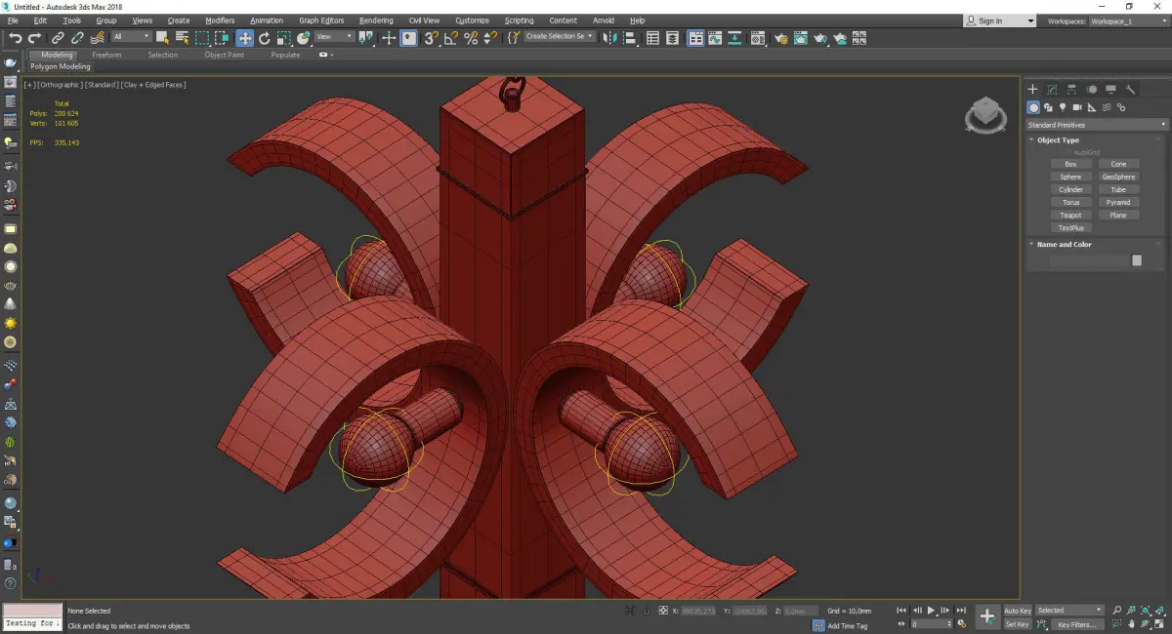The height and width of the screenshot is (634, 1172).
Task: Click the Play Animation button
Action: tap(932, 610)
